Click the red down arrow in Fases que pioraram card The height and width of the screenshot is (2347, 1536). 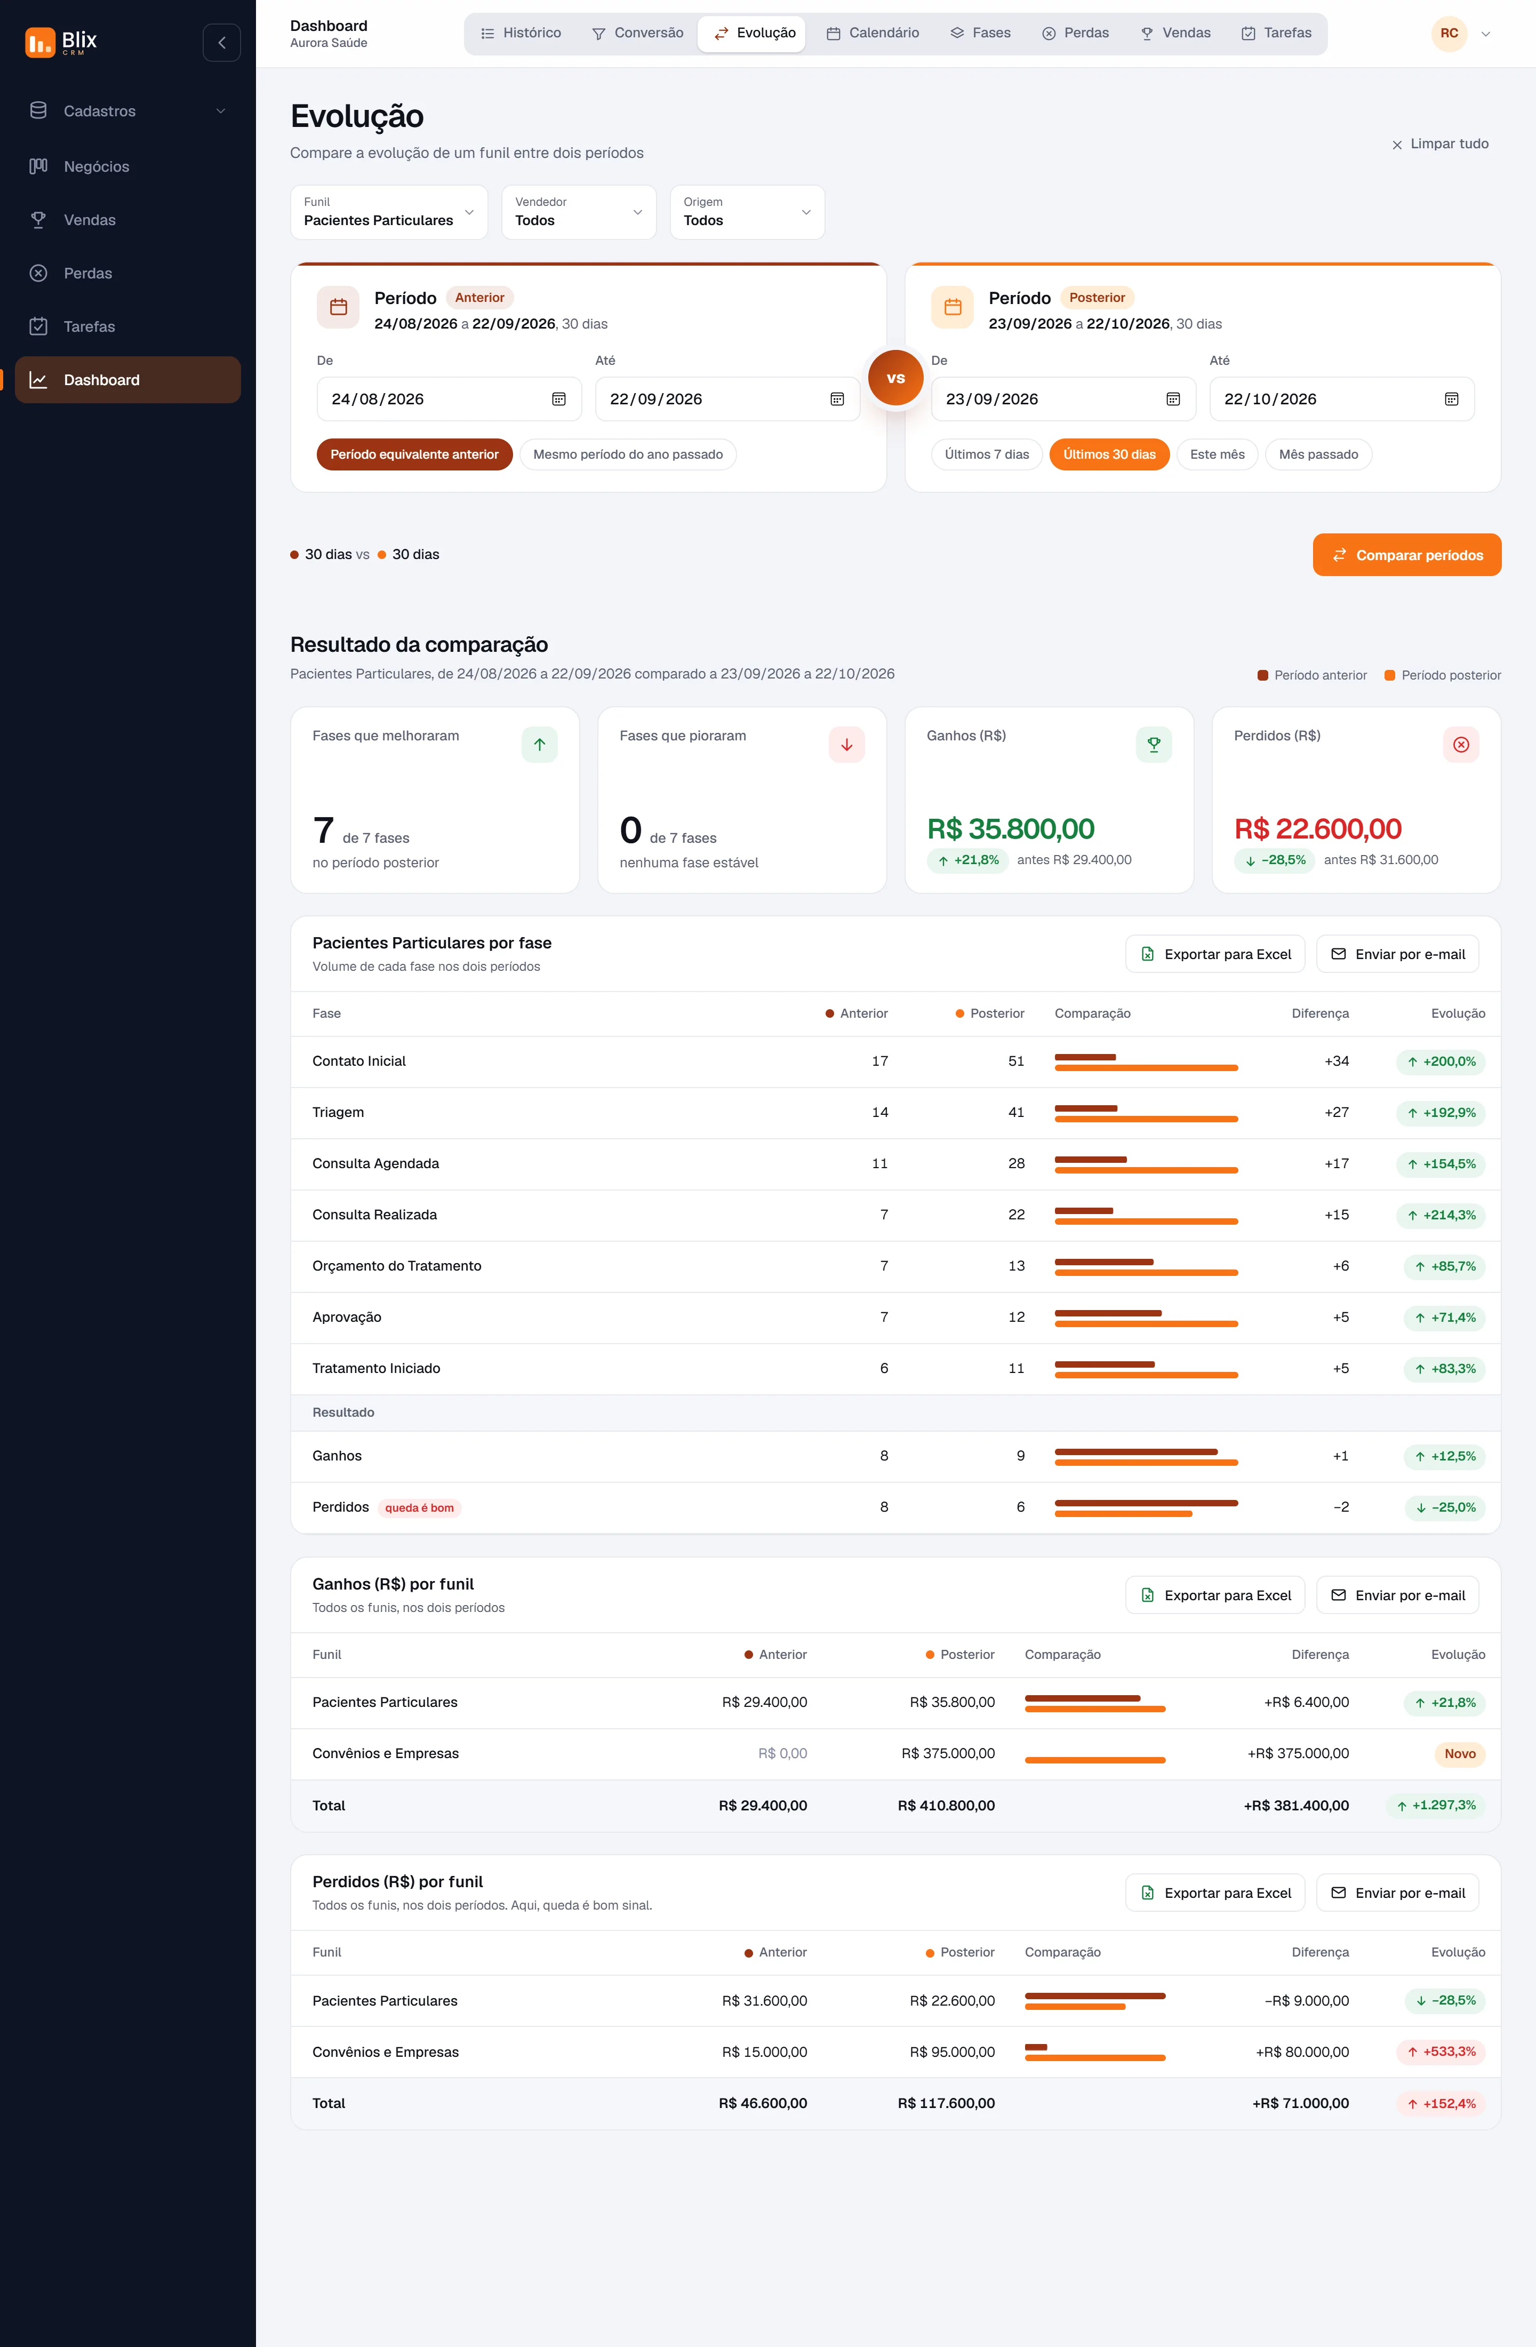coord(847,745)
